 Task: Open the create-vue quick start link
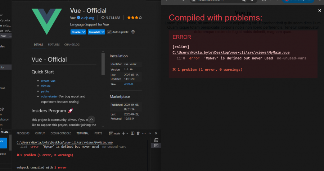[48, 81]
